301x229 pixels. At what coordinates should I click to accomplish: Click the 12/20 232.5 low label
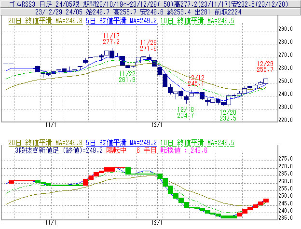click(228, 115)
